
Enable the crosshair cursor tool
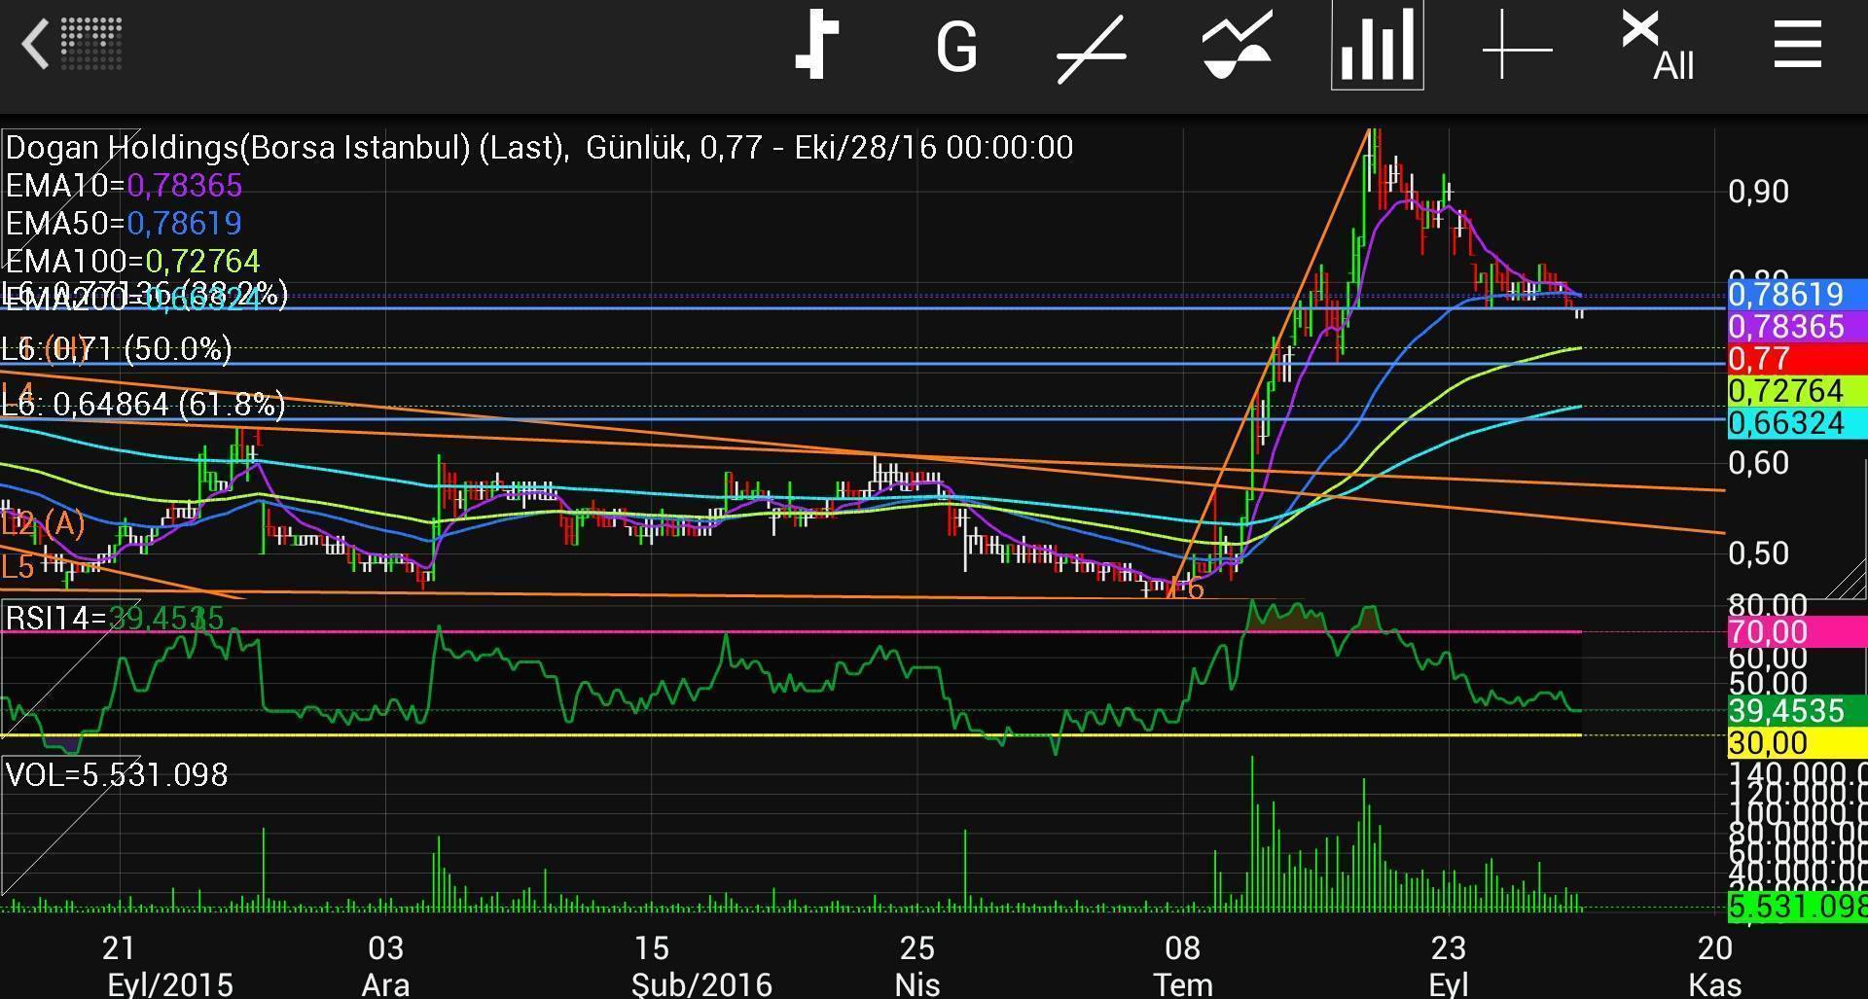coord(1517,46)
